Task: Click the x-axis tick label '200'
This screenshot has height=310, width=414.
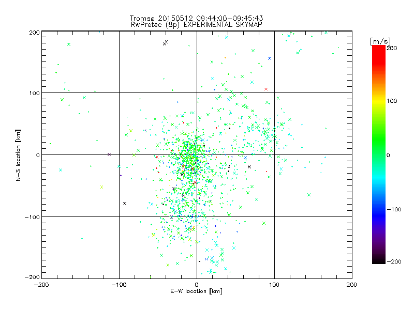Action: 352,285
